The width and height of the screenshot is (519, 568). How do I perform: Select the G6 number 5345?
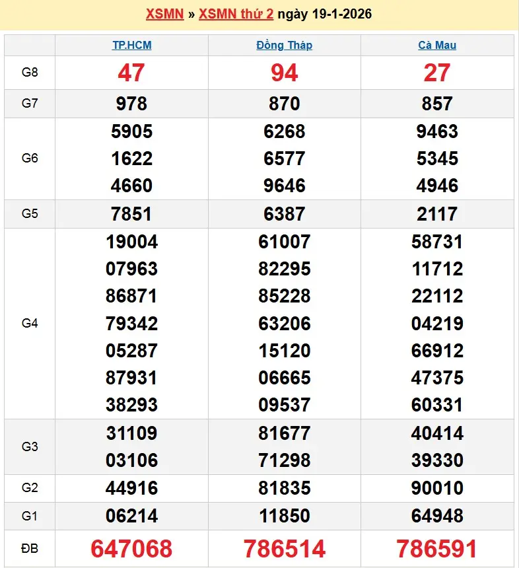click(437, 159)
